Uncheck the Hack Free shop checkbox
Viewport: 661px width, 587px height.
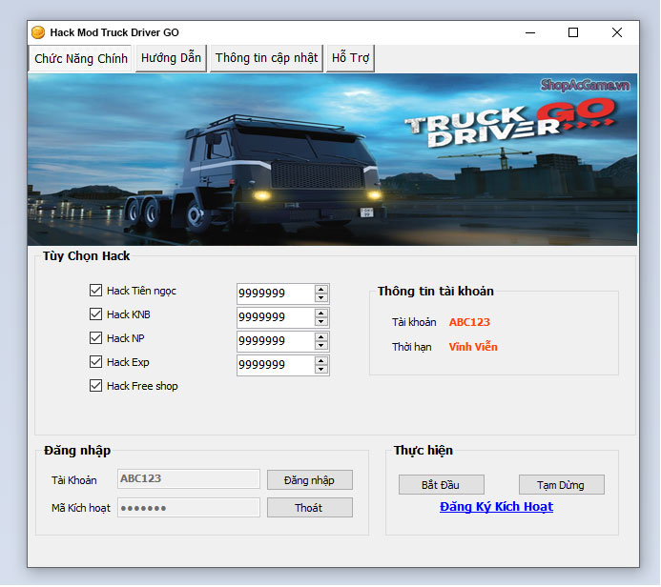tap(95, 386)
